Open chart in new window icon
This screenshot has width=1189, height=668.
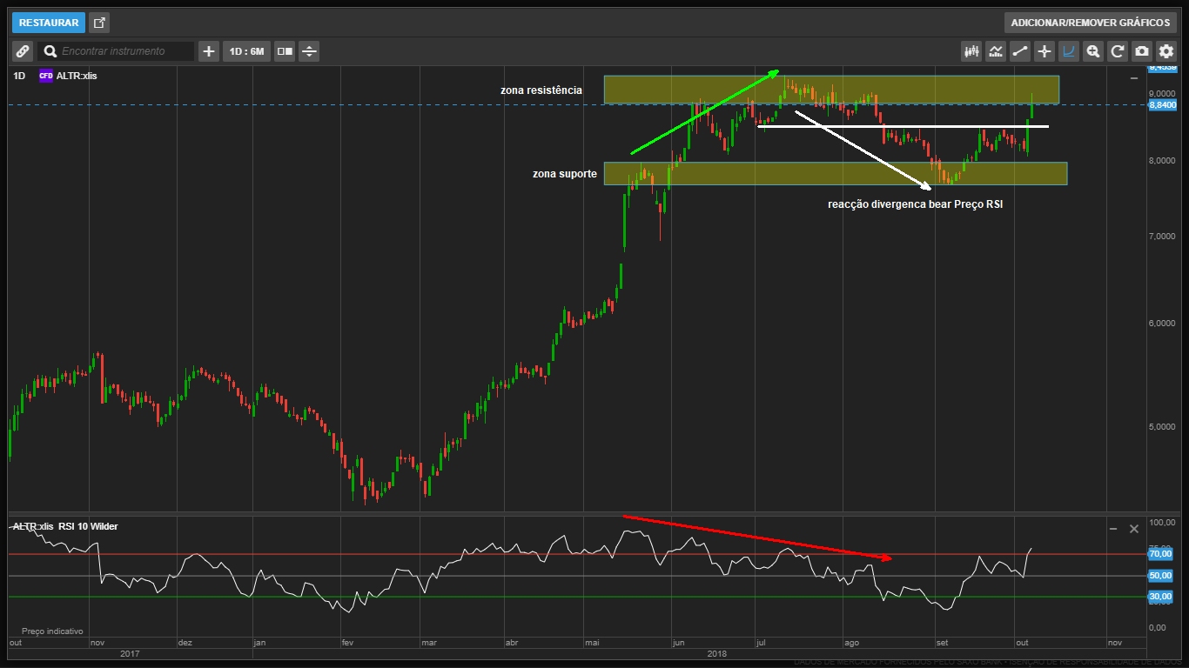99,23
